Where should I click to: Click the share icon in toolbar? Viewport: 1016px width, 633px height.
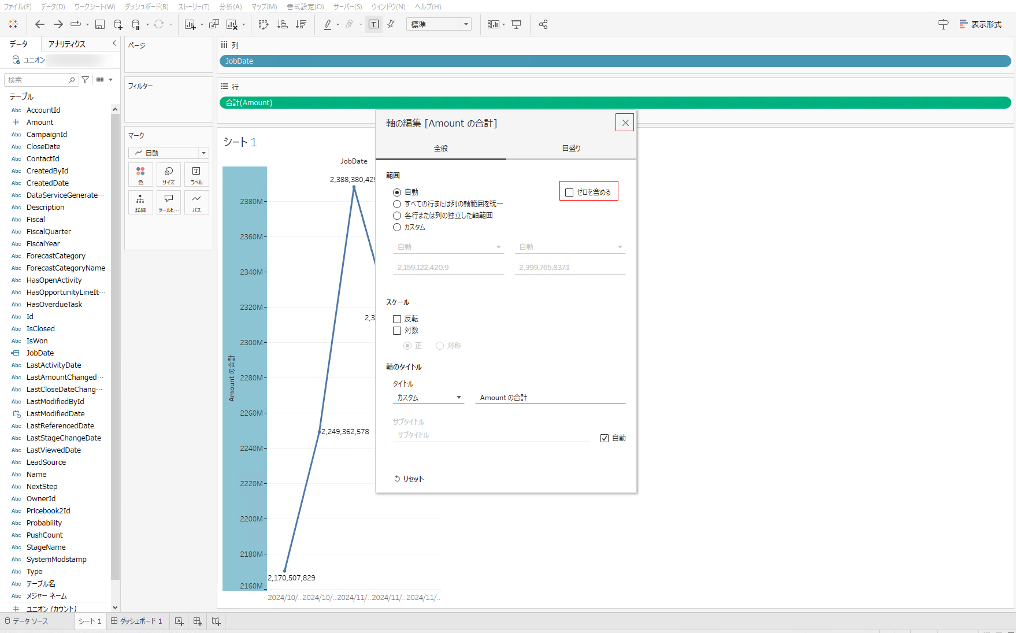click(x=543, y=24)
